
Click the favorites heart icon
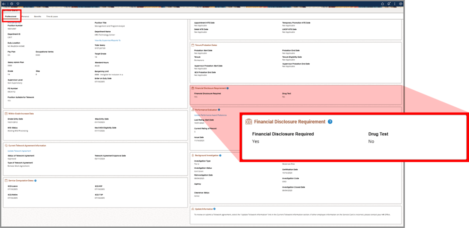click(x=18, y=4)
